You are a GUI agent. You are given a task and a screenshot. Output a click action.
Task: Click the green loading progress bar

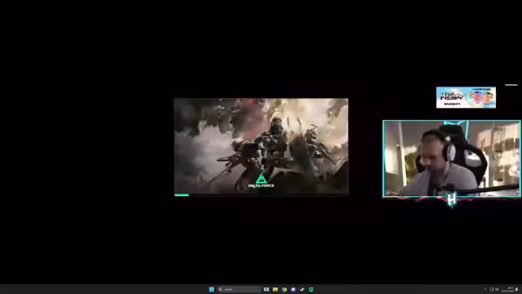click(x=182, y=195)
